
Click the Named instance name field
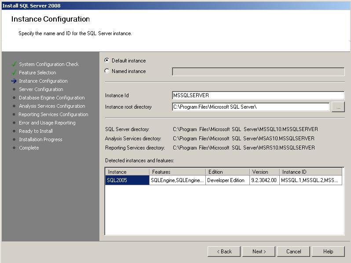(258, 72)
